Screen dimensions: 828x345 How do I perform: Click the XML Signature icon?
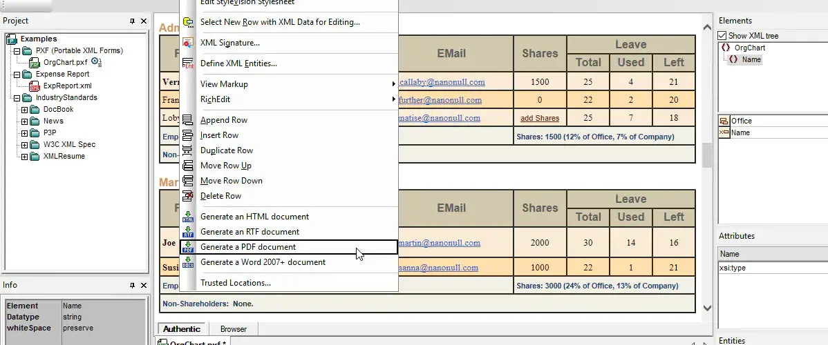coord(187,43)
